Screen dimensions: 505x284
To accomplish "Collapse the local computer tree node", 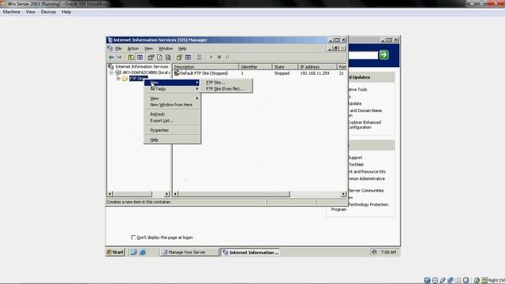I will (111, 73).
